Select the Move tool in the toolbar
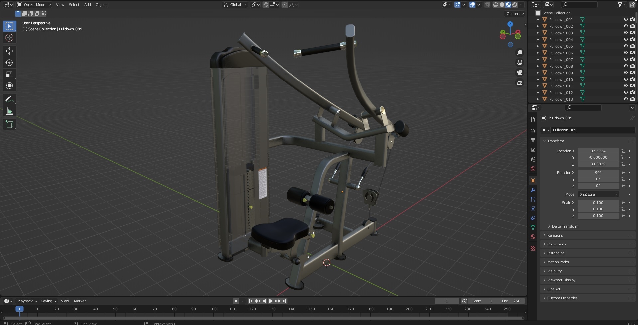Image resolution: width=638 pixels, height=325 pixels. point(9,51)
